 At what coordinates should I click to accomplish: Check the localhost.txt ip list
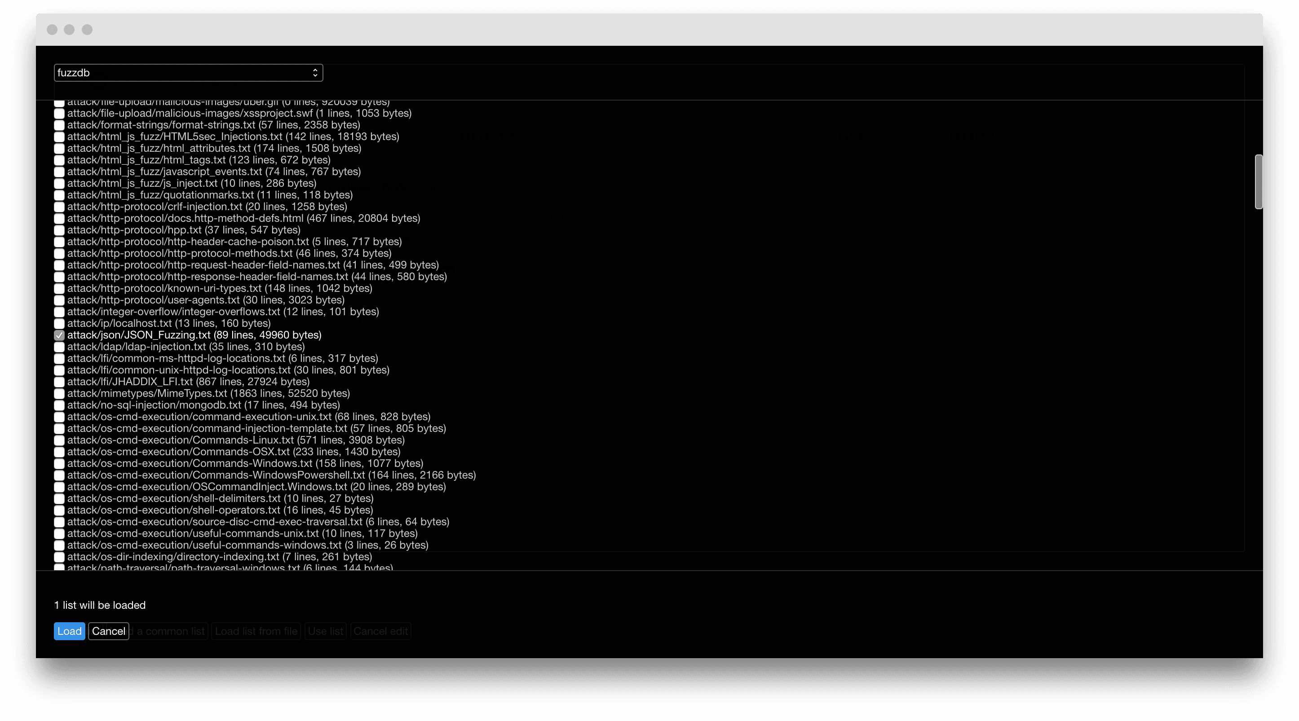coord(59,324)
